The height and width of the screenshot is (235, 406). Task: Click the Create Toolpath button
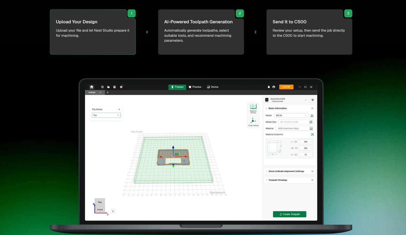click(x=290, y=214)
